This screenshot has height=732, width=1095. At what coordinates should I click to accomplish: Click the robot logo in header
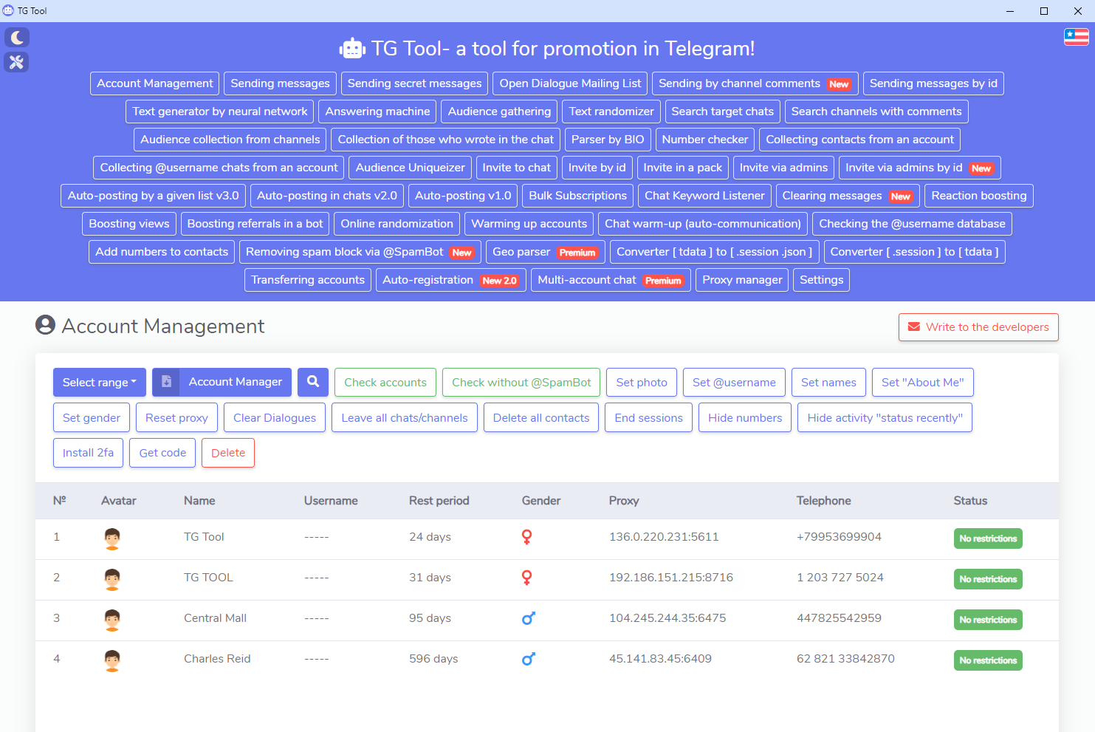click(352, 49)
